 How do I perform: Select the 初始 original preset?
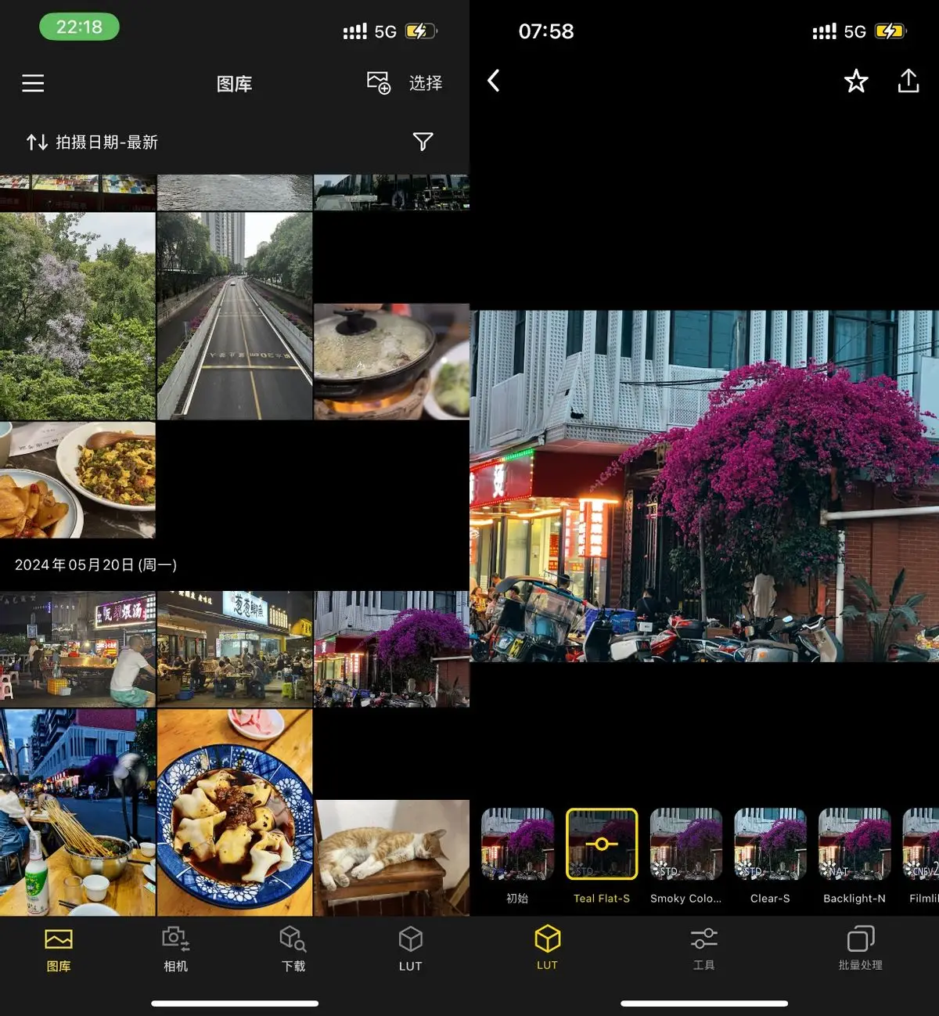[x=517, y=845]
